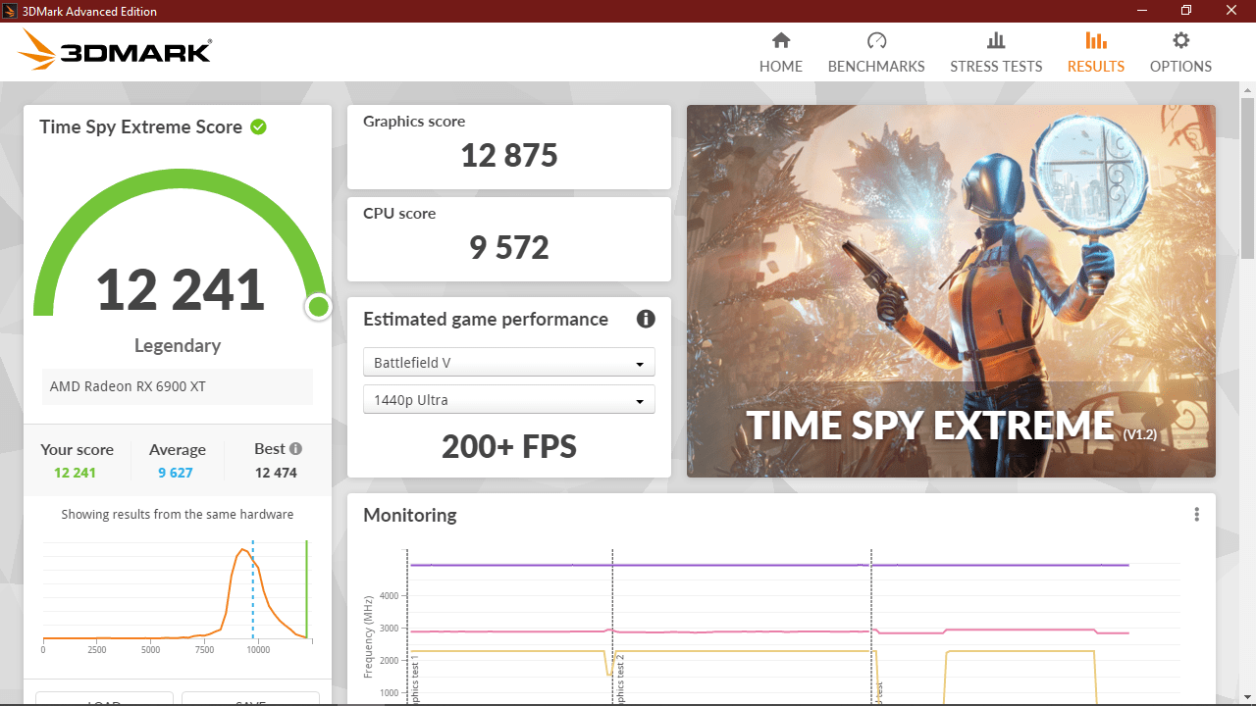The image size is (1256, 706).
Task: Open the OPTIONS tab
Action: [1180, 53]
